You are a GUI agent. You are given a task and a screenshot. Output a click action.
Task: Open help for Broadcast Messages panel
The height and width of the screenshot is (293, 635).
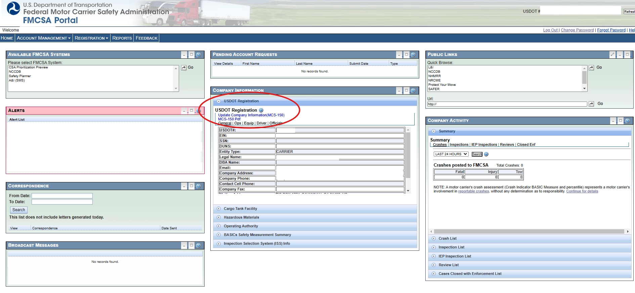point(198,245)
